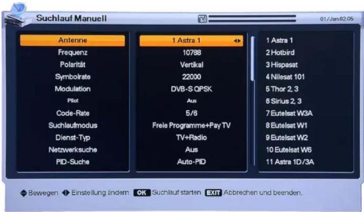Click the up-down Bewegen arrow icon
The width and height of the screenshot is (364, 212).
coord(23,193)
